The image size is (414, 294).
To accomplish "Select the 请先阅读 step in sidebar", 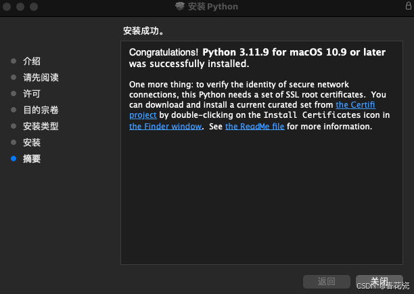I will [41, 77].
